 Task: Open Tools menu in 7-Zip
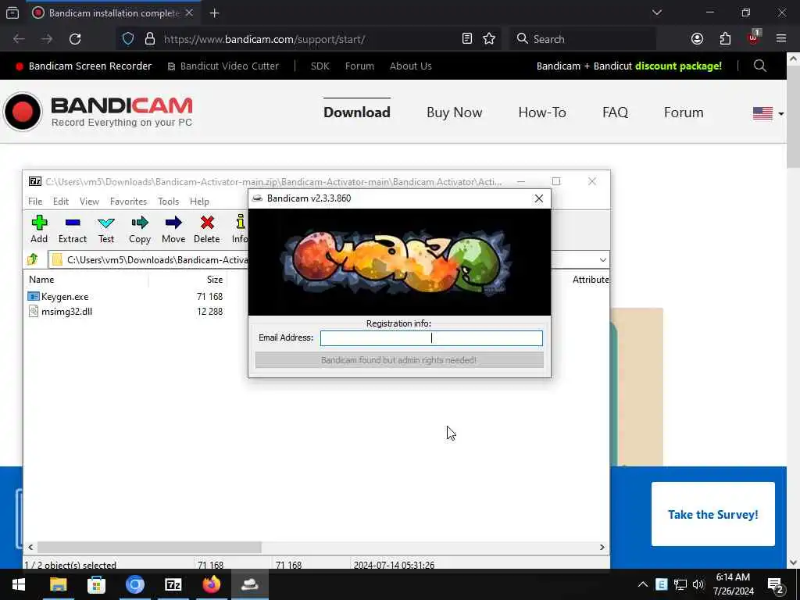169,202
